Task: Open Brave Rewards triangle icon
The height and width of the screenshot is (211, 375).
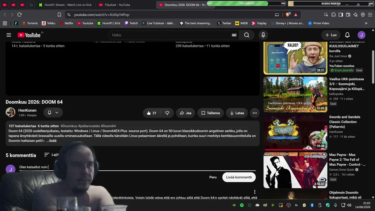Action: pos(296,15)
